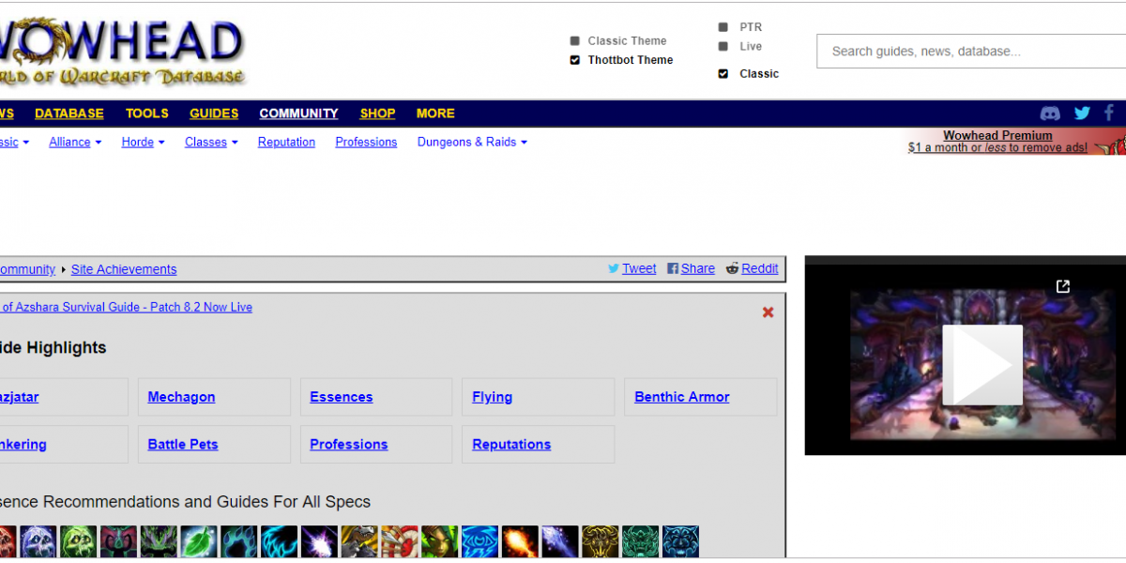Open the Community menu
The height and width of the screenshot is (563, 1126).
click(298, 114)
